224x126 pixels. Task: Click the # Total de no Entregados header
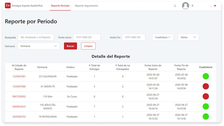pyautogui.click(x=123, y=67)
